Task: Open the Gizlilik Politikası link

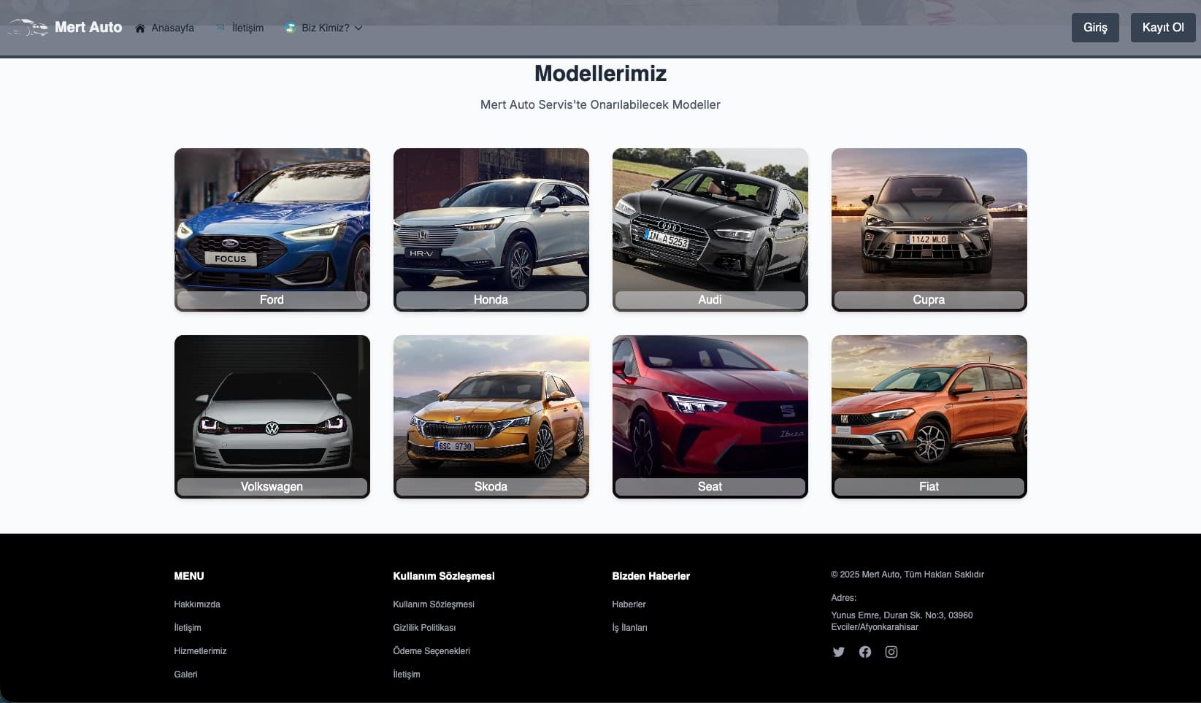Action: pyautogui.click(x=424, y=627)
